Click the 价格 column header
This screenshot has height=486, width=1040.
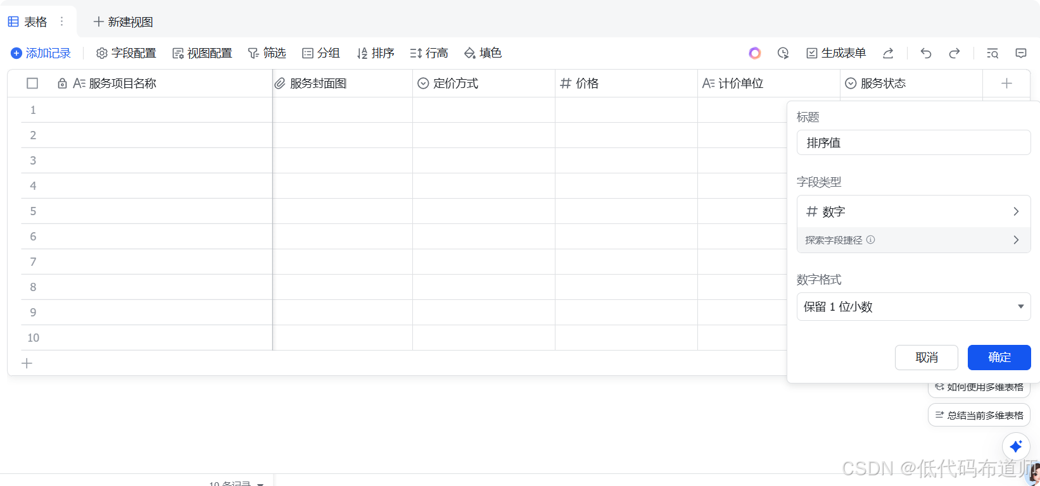tap(626, 84)
